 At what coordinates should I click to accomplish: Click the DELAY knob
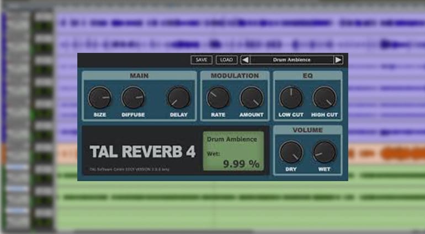(178, 97)
